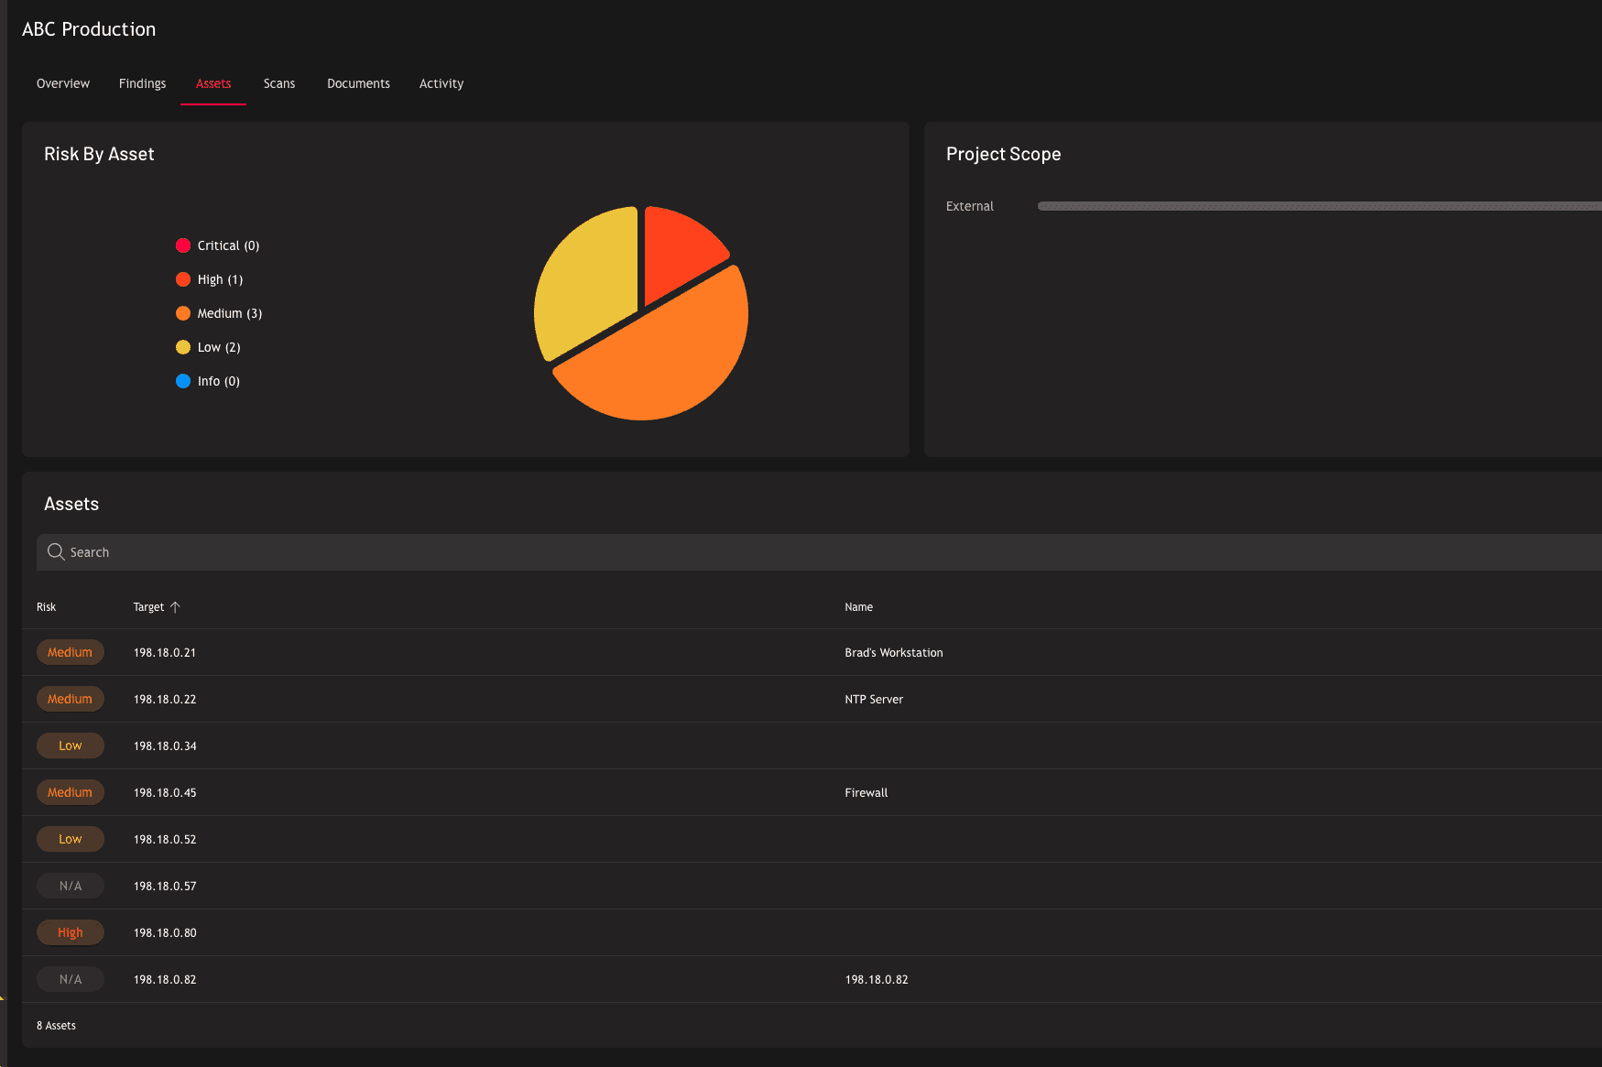
Task: Click the Target column sort arrow
Action: click(177, 606)
